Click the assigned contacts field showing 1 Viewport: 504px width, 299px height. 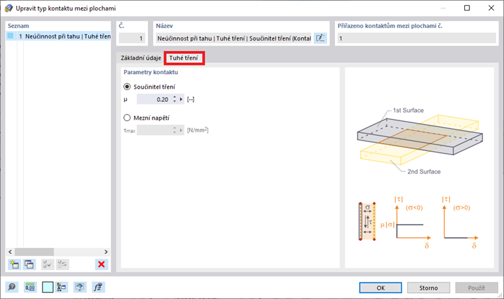pyautogui.click(x=416, y=38)
